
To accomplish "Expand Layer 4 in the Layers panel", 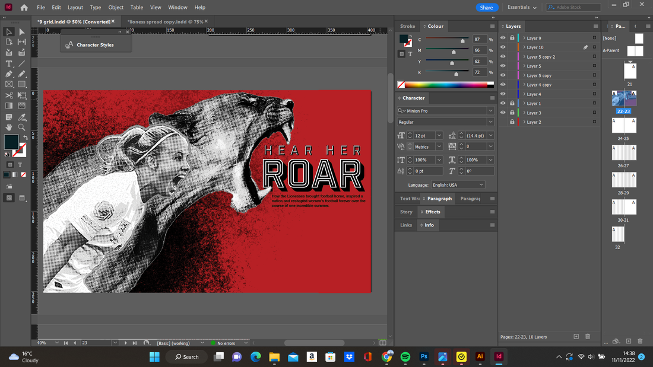I will click(524, 94).
